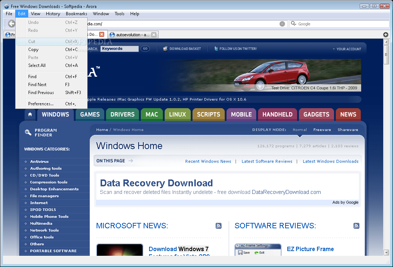393x267 pixels.
Task: Open the File managers category
Action: point(45,196)
